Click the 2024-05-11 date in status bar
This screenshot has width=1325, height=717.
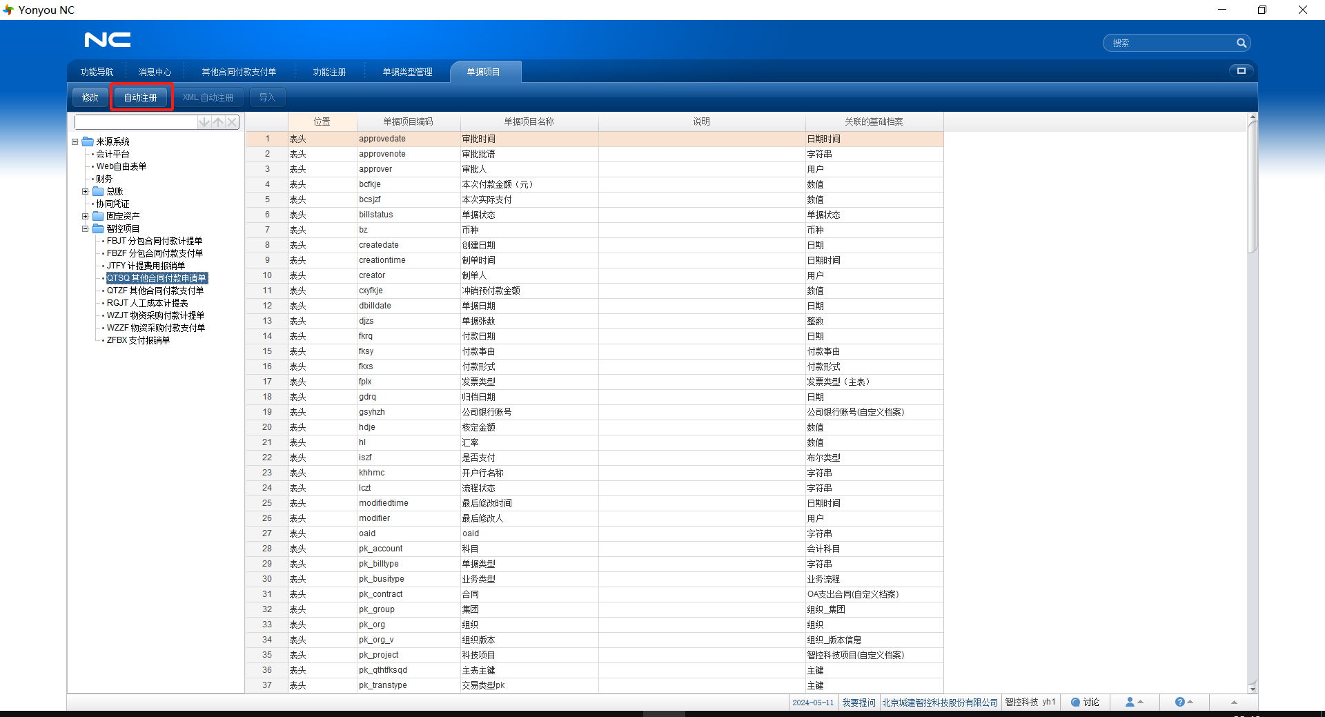[x=813, y=703]
